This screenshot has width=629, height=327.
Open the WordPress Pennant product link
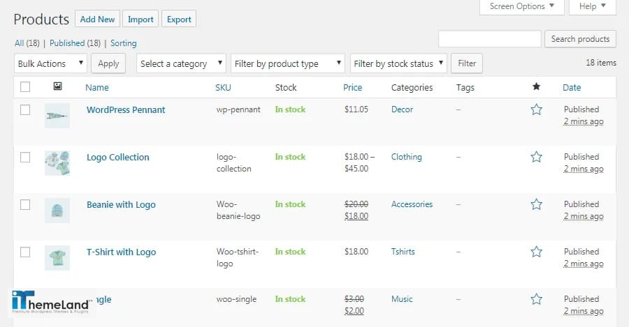(126, 109)
